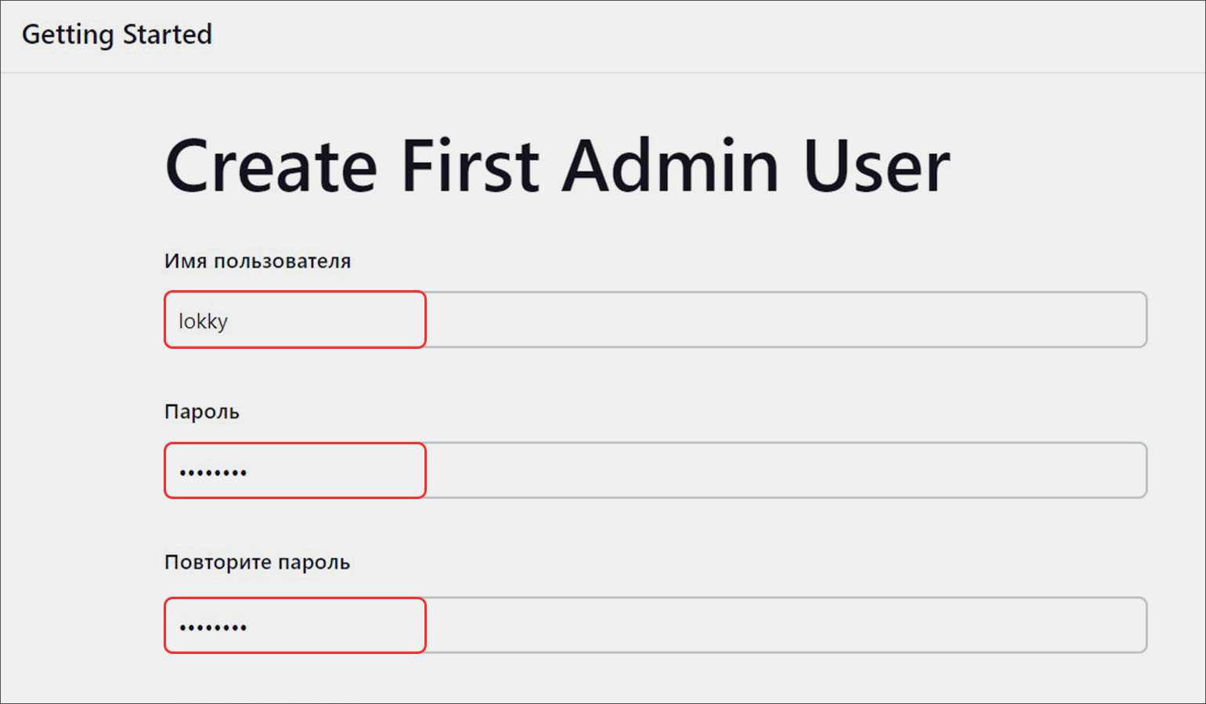The image size is (1206, 704).
Task: Click the word "Create" in the heading
Action: coord(271,166)
